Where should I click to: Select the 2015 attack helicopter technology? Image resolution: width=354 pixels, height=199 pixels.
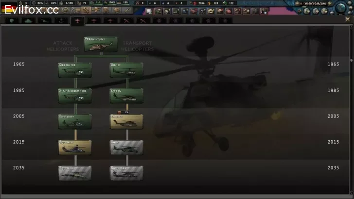tap(75, 148)
